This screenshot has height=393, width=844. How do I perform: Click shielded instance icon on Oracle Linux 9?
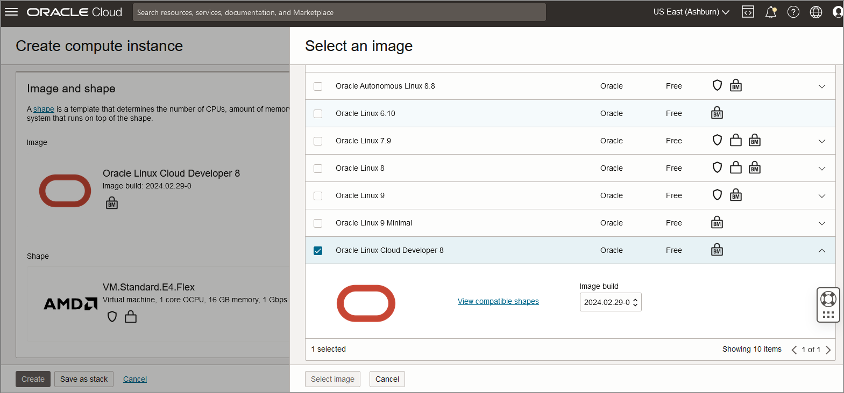tap(717, 195)
